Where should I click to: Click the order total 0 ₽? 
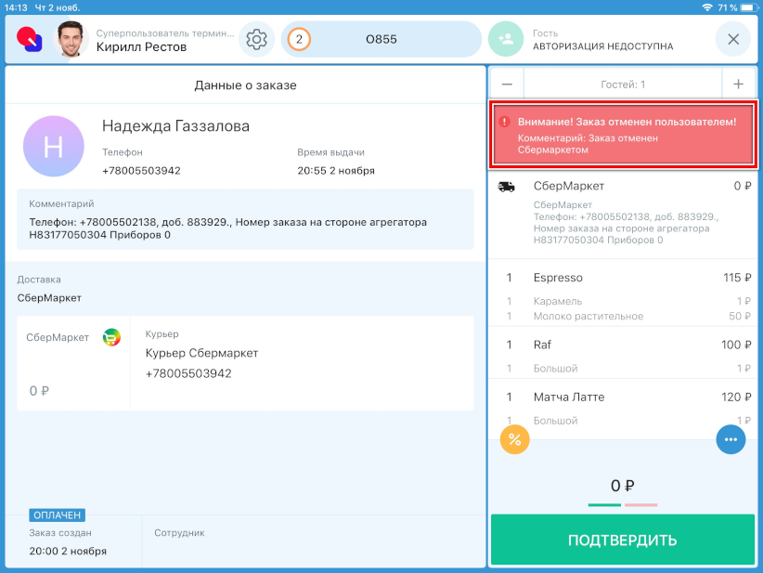tap(622, 486)
